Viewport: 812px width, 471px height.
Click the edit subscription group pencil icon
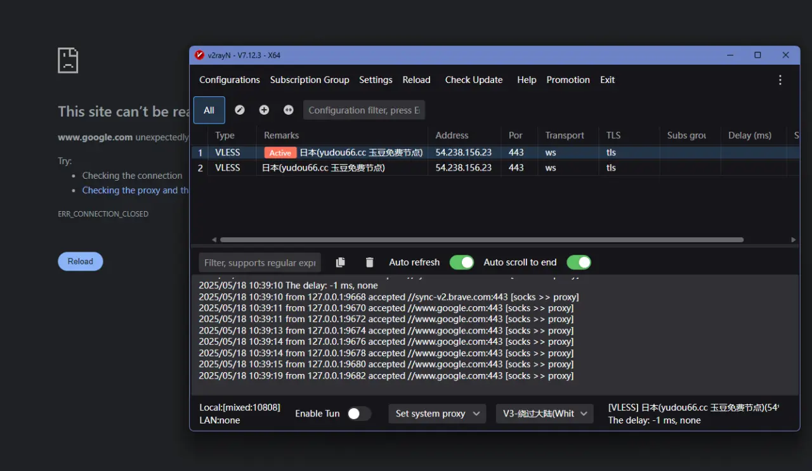point(240,110)
